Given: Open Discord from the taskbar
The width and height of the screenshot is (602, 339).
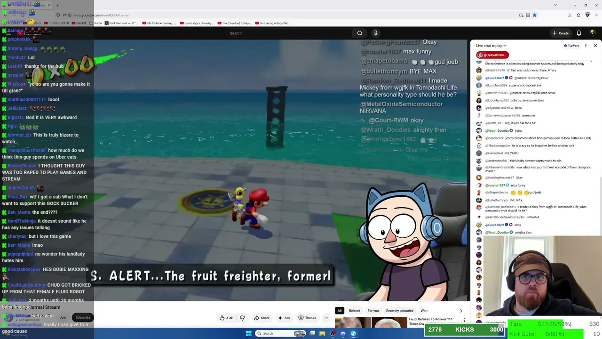Looking at the screenshot, I should 343,333.
